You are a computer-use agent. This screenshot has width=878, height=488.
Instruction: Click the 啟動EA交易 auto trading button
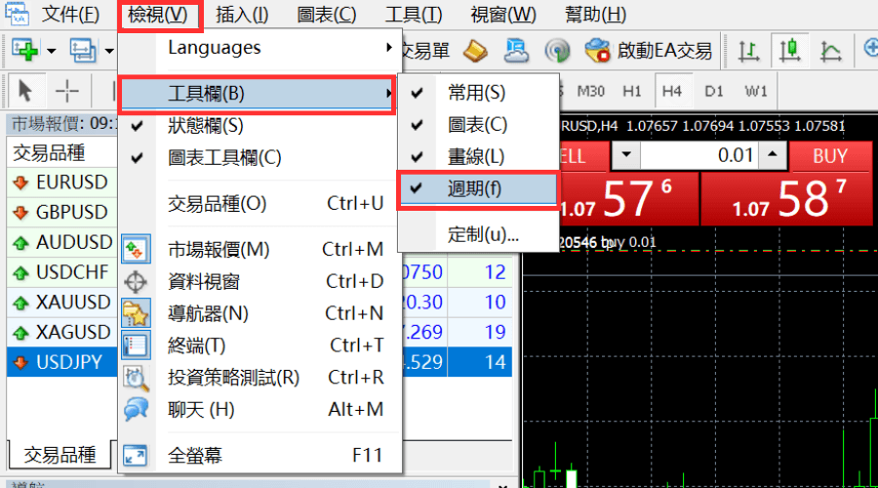pyautogui.click(x=649, y=51)
